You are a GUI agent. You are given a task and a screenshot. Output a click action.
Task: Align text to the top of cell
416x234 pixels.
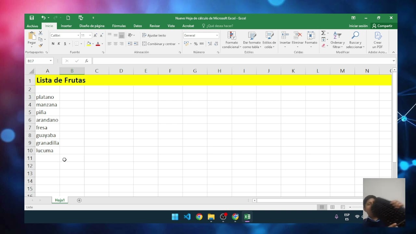(110, 35)
